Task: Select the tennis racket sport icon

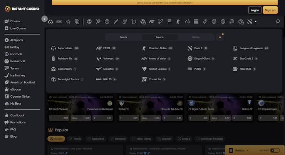Action: (98, 22)
